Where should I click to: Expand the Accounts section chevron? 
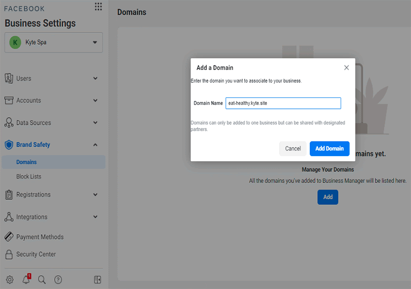coord(95,100)
